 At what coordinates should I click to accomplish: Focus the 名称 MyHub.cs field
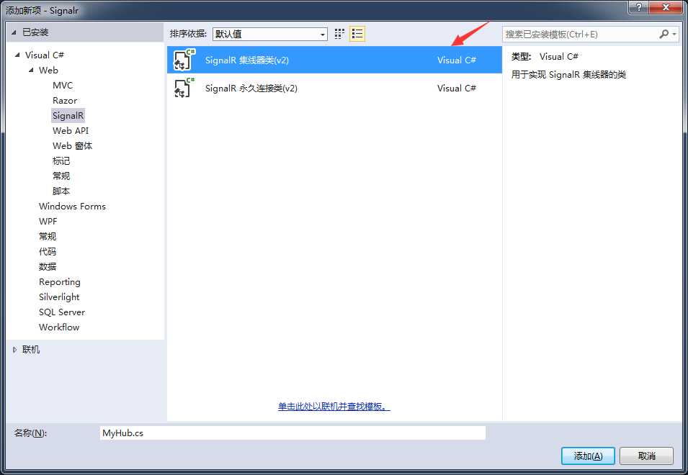click(x=292, y=433)
